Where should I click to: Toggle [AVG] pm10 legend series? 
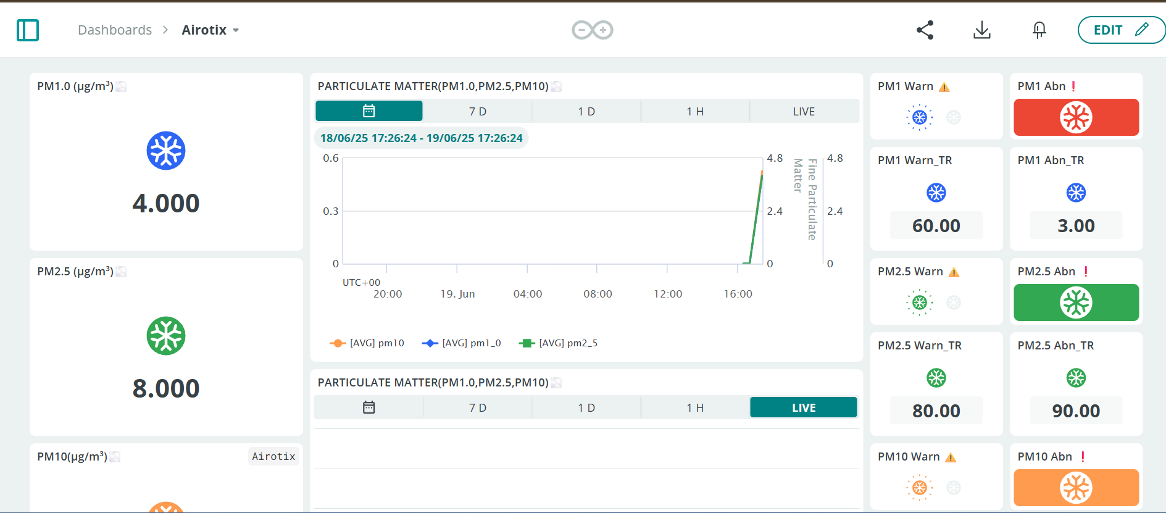(x=367, y=343)
